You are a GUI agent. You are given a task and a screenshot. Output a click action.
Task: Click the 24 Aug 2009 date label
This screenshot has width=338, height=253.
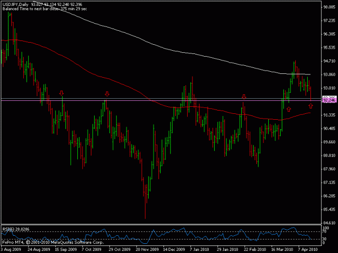click(x=39, y=250)
